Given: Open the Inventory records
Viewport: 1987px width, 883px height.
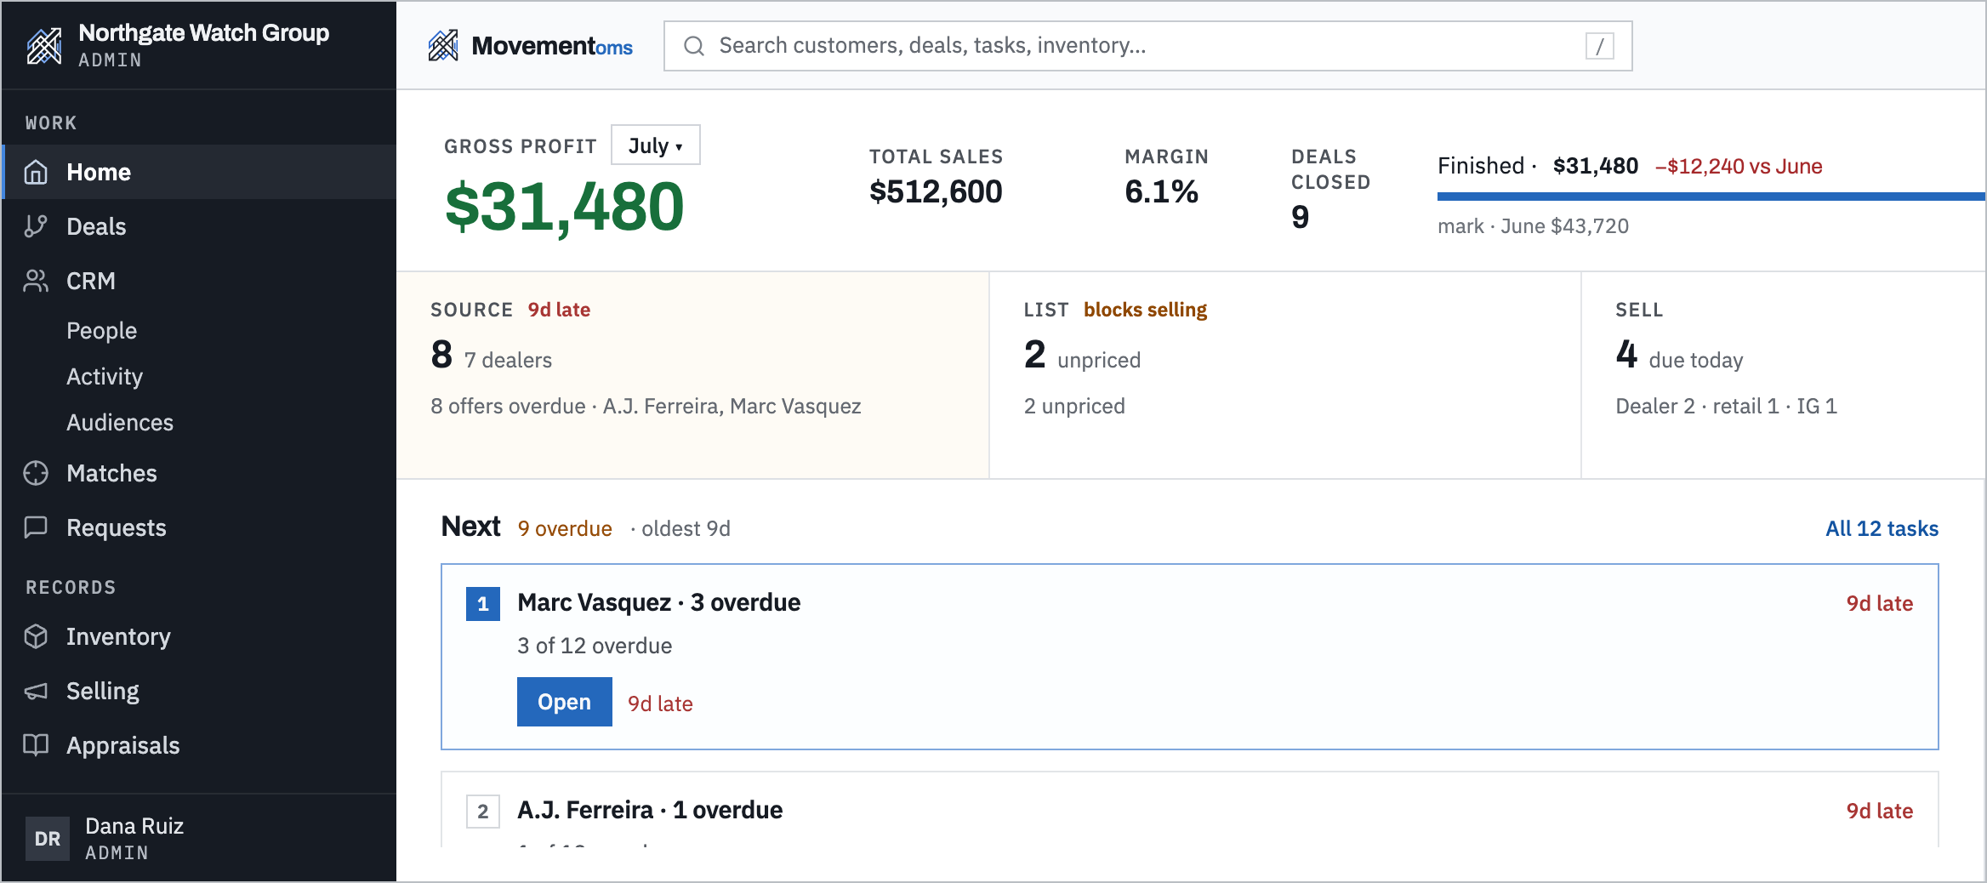Looking at the screenshot, I should pos(200,636).
